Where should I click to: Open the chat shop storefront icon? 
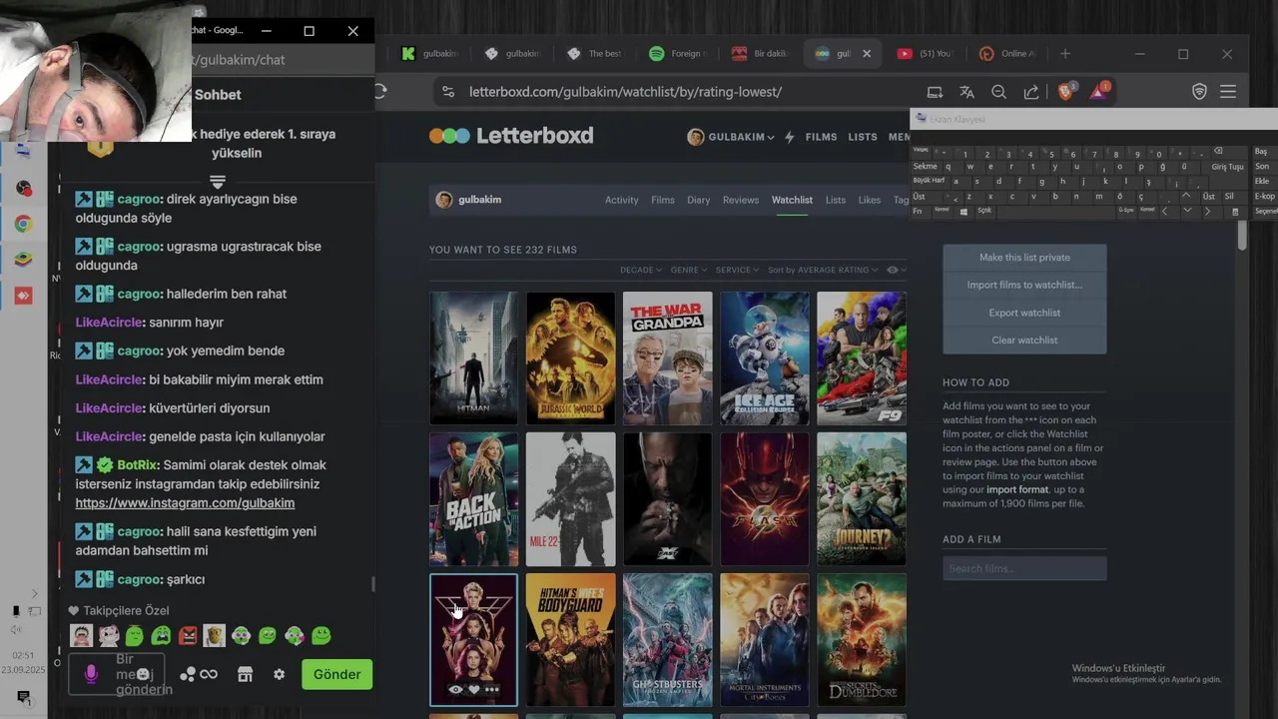245,674
